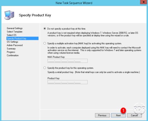148x121 pixels.
Task: Click the 'MAK Product Key:' label
Action: (x=56, y=57)
